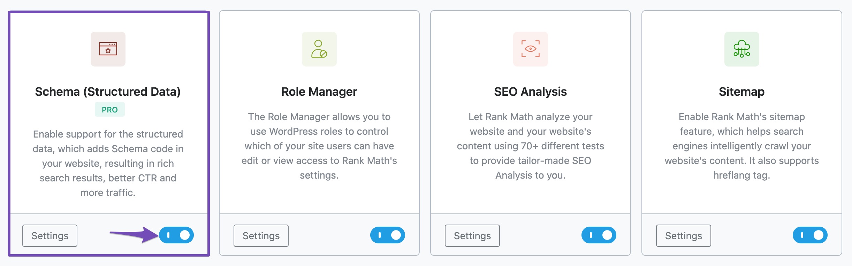
Task: Disable the Schema module toggle
Action: (x=176, y=235)
